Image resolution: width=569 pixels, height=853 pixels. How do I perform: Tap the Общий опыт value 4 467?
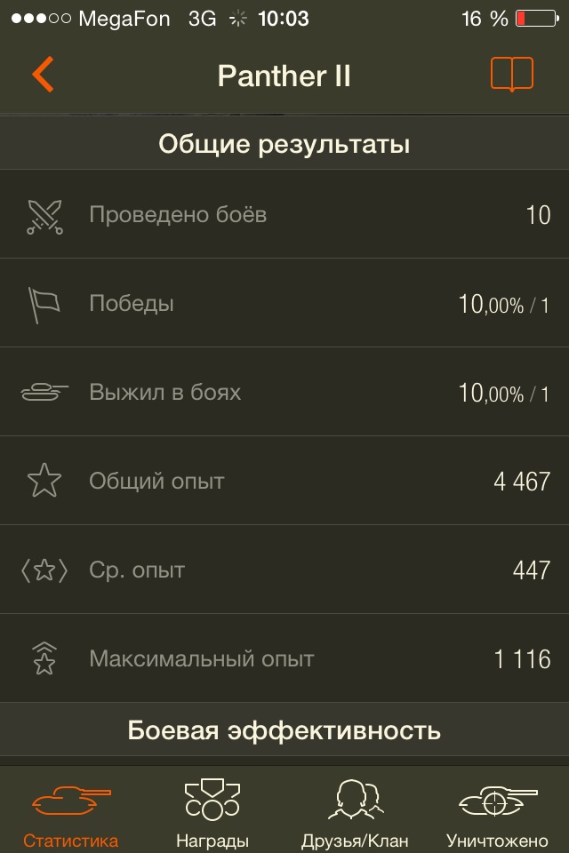522,482
